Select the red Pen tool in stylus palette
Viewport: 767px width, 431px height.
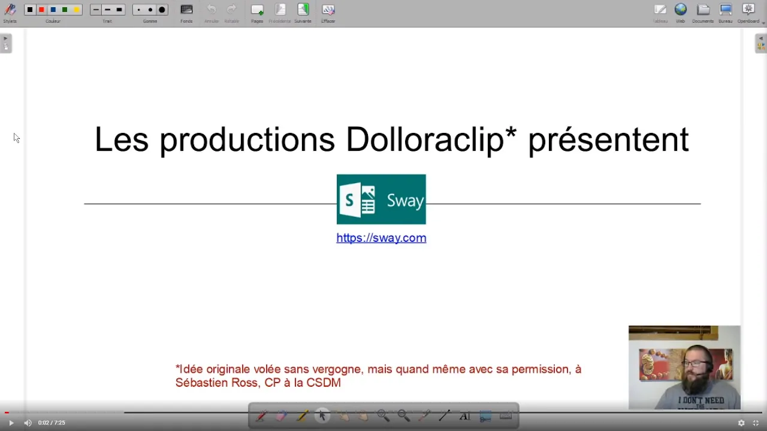tap(261, 415)
